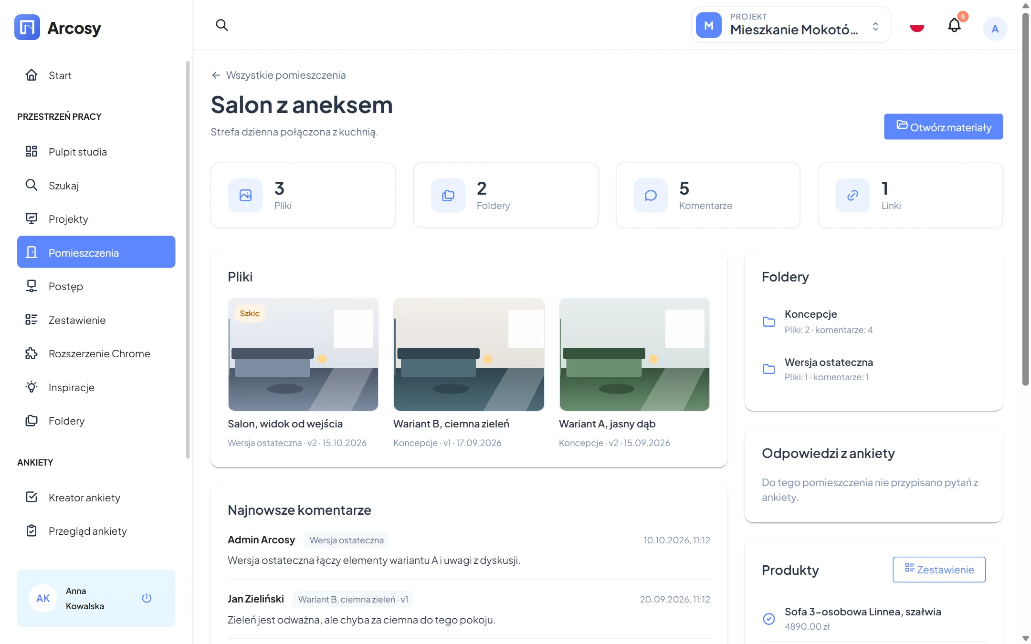1031x644 pixels.
Task: Open Pulpit studia menu item
Action: pos(96,152)
